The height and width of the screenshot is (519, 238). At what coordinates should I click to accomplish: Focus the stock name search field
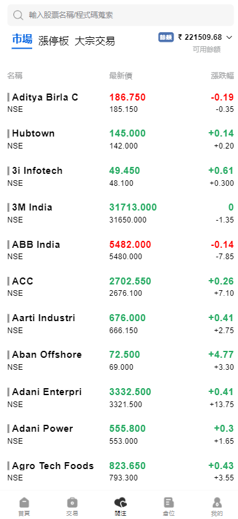121,15
